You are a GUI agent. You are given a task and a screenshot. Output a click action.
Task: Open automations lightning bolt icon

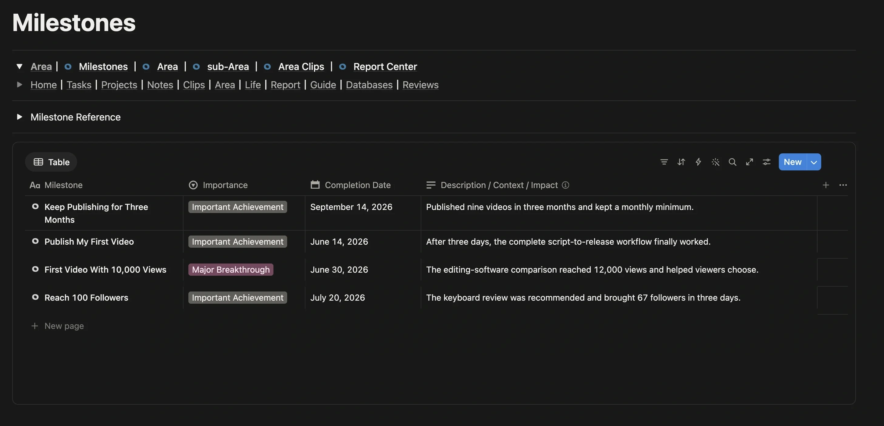tap(698, 162)
